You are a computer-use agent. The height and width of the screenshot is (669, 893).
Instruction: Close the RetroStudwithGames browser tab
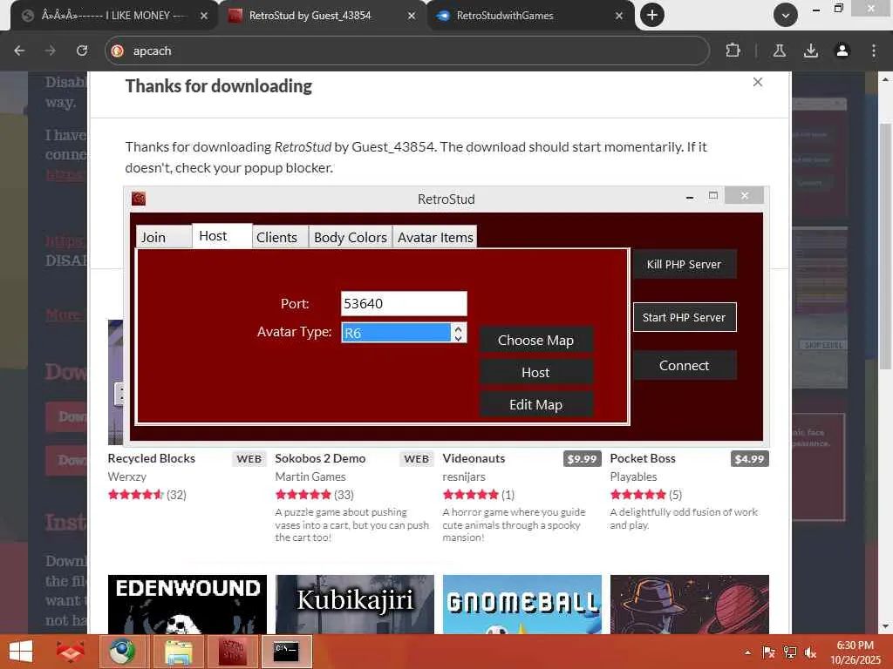coord(619,16)
